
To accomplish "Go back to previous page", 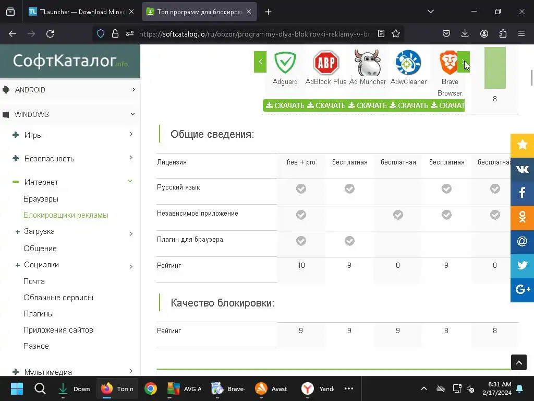I will click(13, 34).
